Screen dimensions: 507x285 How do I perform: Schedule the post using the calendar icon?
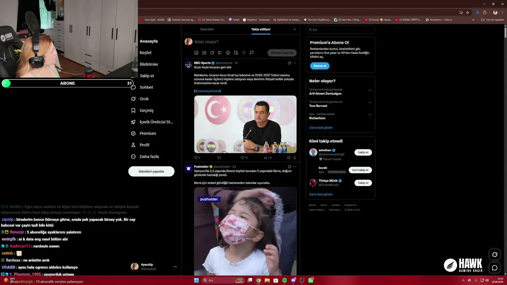click(x=236, y=53)
